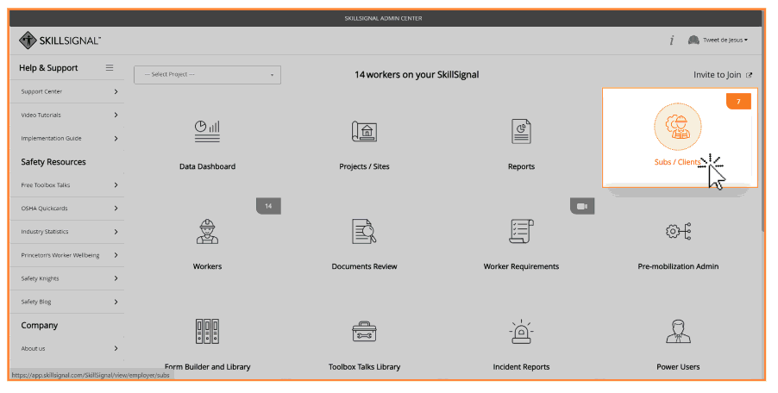Open the Data Dashboard icon
The width and height of the screenshot is (778, 393).
coord(207,131)
